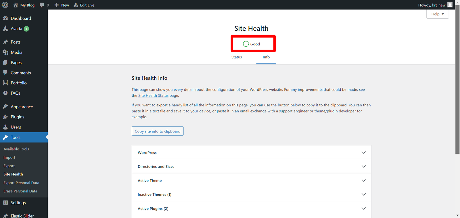Click the Media library icon
This screenshot has height=218, width=460.
coord(5,52)
